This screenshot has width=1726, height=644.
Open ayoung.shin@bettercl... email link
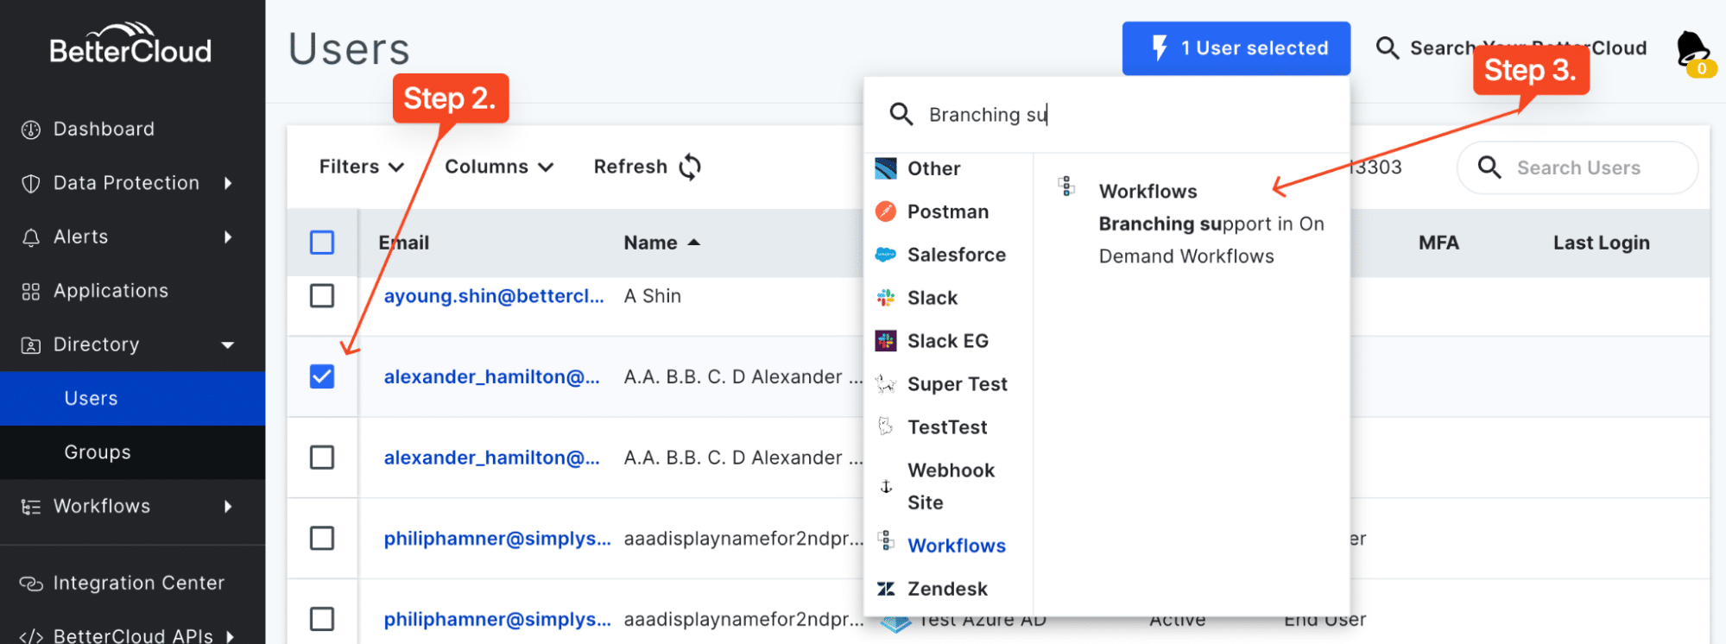[494, 296]
